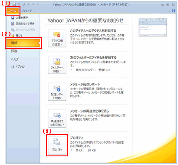Open オプション settings
This screenshot has width=178, height=165.
[20, 66]
